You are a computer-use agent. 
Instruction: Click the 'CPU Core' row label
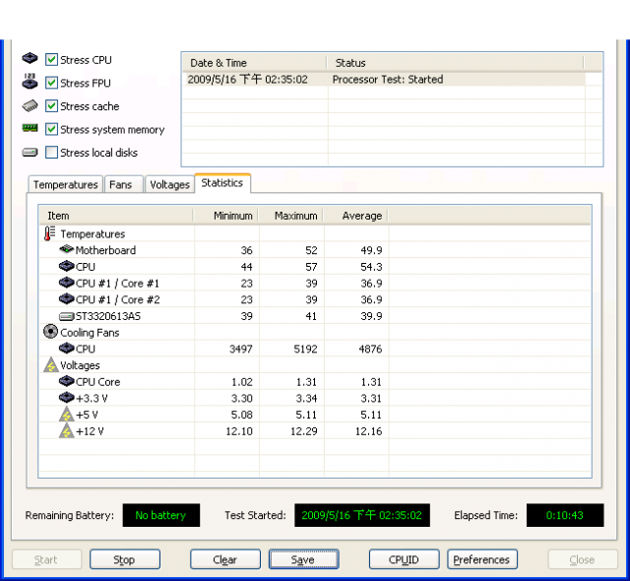coord(98,382)
